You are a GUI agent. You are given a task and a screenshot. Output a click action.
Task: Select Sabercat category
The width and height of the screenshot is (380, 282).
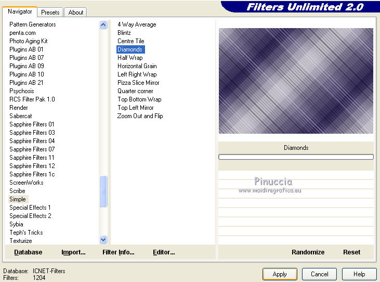[21, 116]
